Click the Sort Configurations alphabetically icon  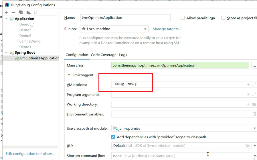36,12
